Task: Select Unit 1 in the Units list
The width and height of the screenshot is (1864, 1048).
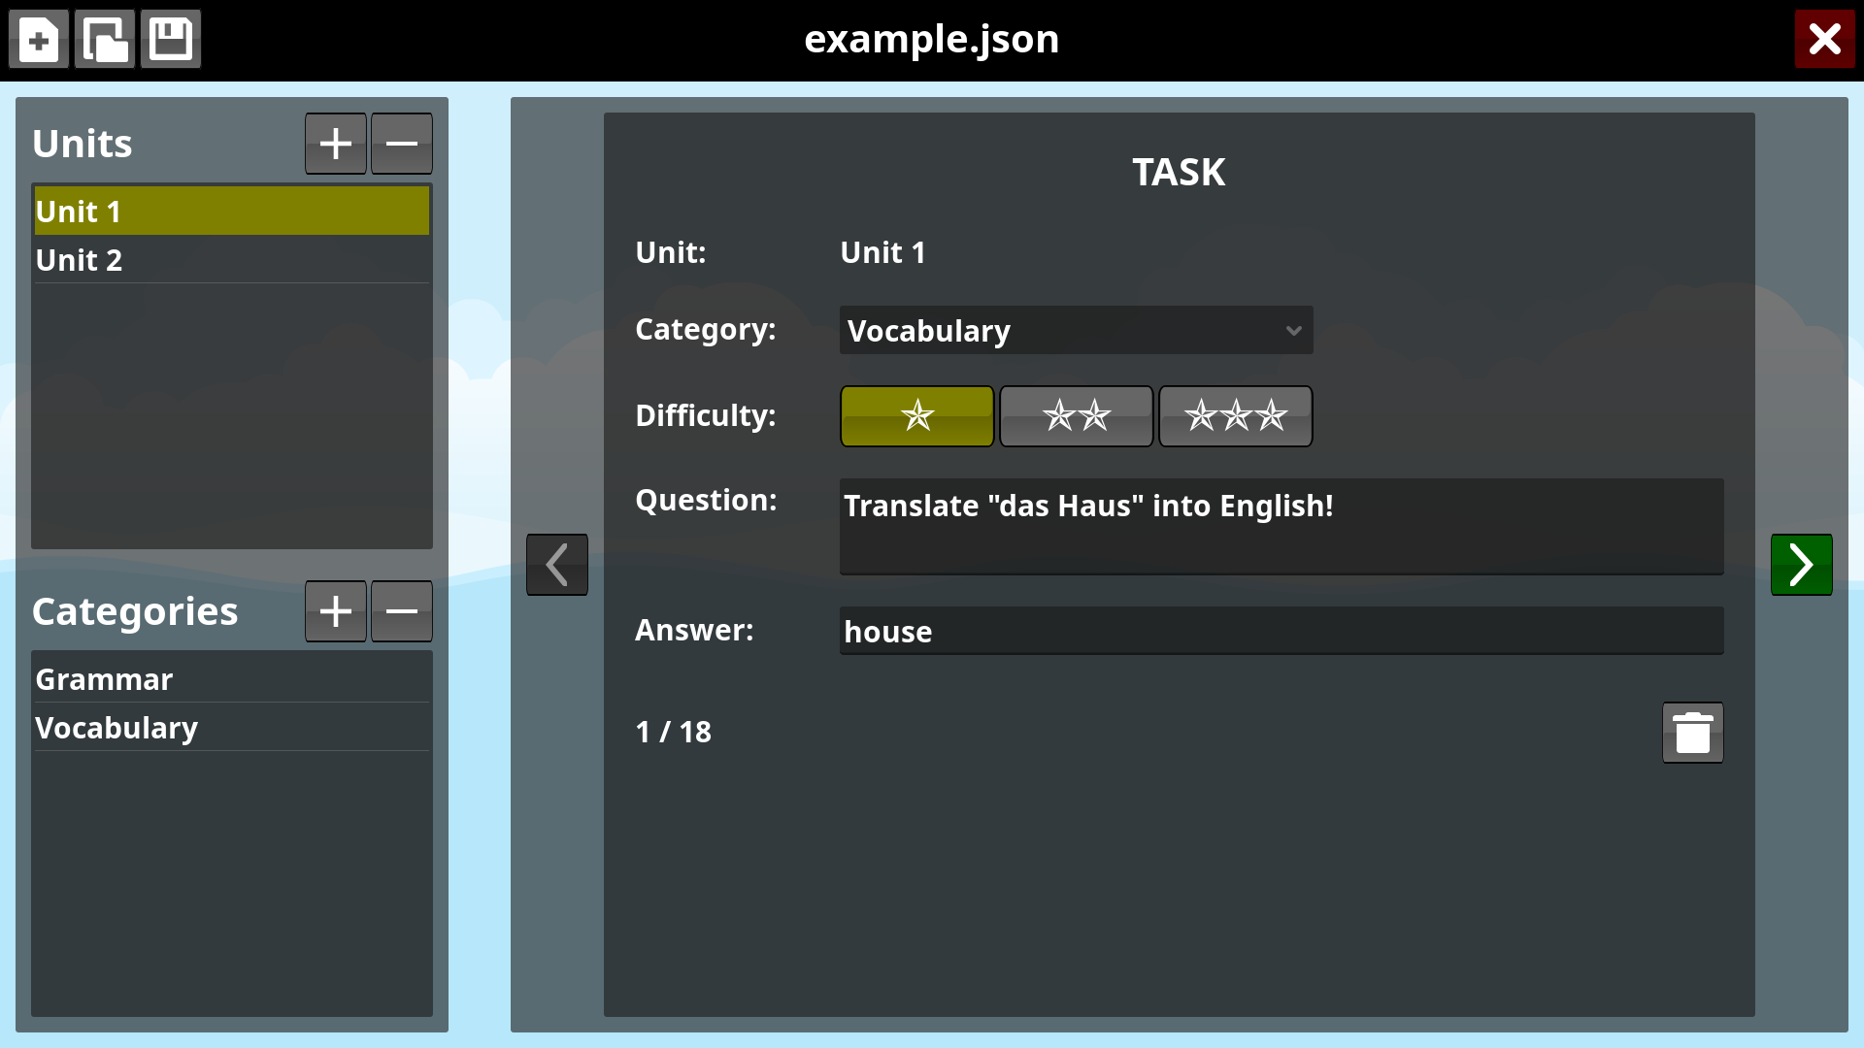Action: tap(231, 212)
